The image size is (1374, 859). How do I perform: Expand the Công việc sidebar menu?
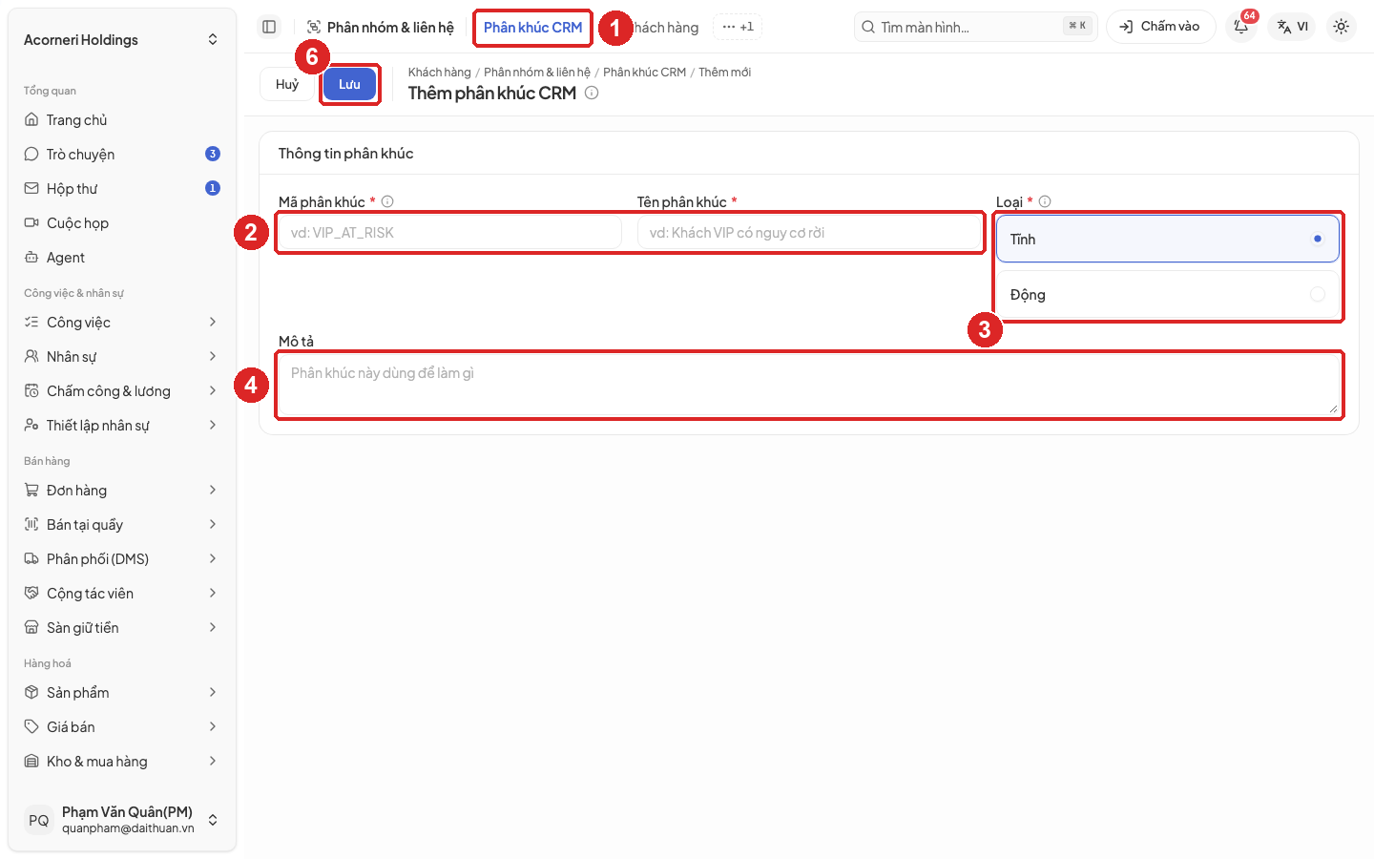pyautogui.click(x=122, y=322)
